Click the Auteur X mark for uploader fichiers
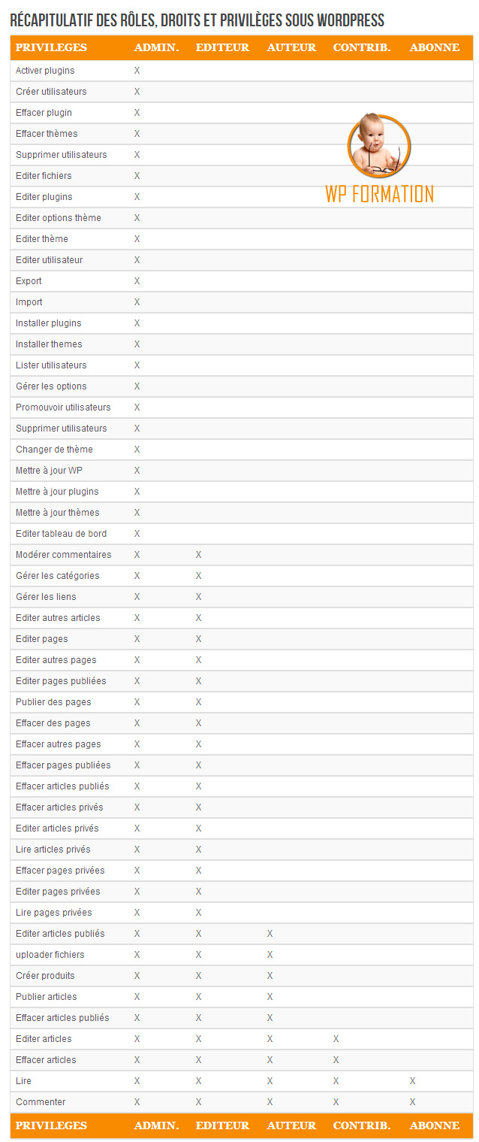This screenshot has height=1142, width=479. [270, 955]
